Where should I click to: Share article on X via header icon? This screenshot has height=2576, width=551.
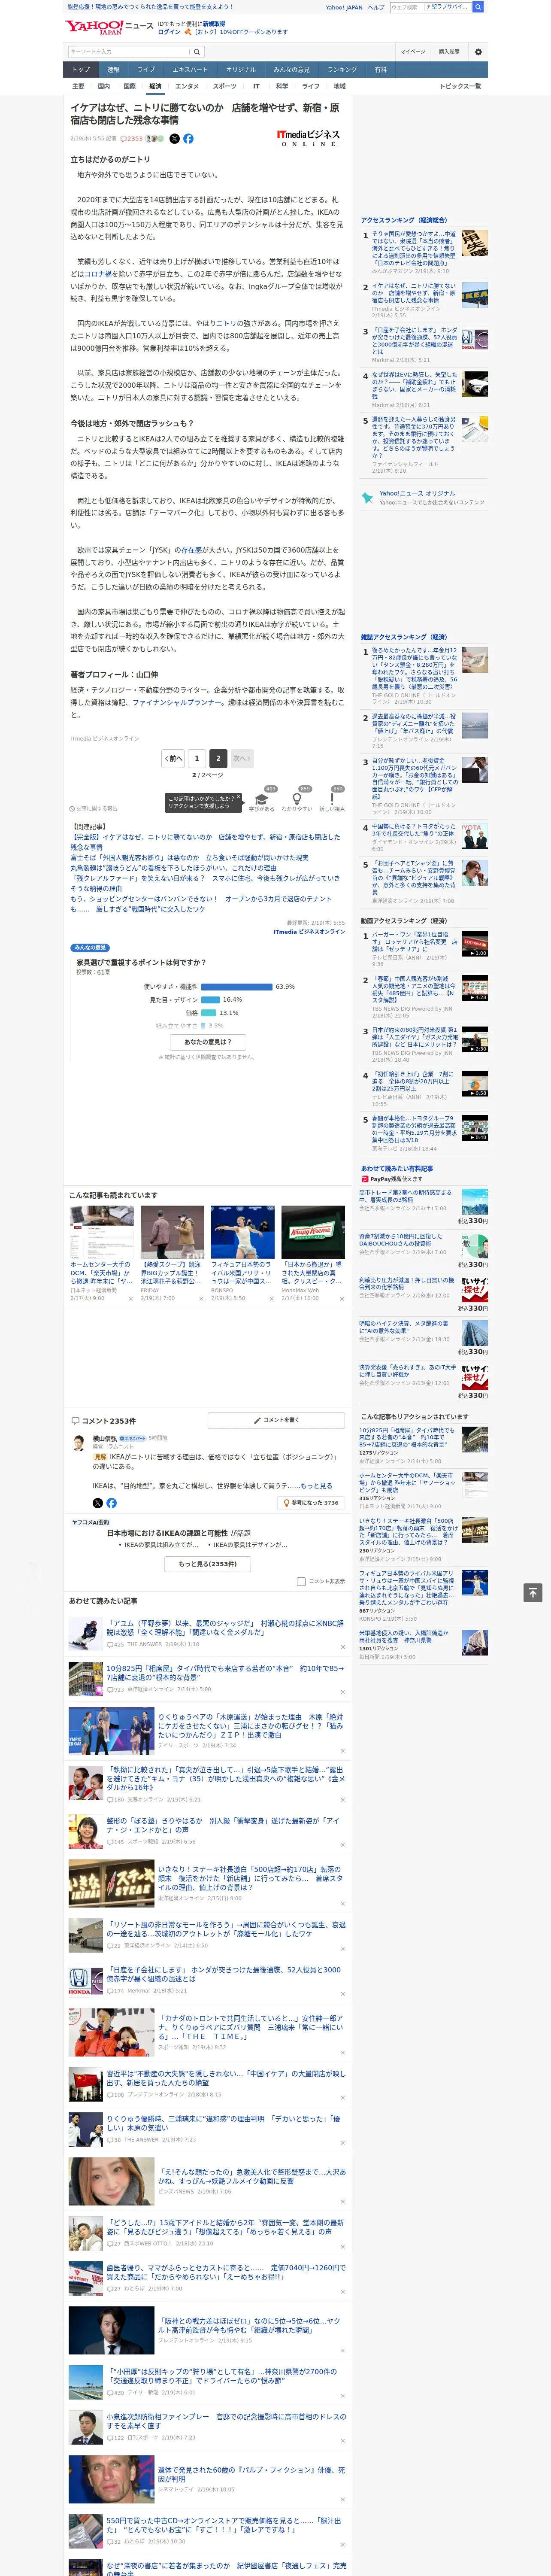(174, 139)
